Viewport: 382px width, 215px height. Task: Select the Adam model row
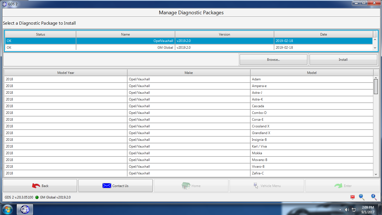click(x=189, y=79)
